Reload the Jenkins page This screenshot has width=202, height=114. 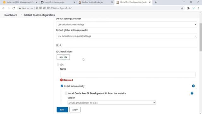14,8
